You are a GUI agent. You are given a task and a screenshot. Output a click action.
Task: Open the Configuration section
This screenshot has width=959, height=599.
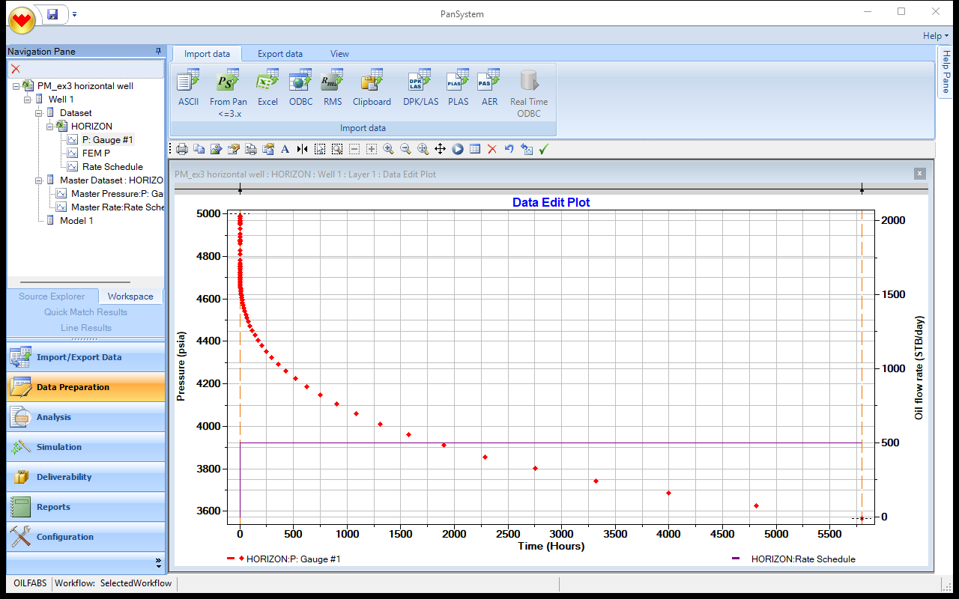pyautogui.click(x=86, y=537)
